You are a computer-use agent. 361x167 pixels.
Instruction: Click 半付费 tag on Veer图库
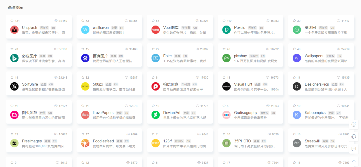(186, 28)
